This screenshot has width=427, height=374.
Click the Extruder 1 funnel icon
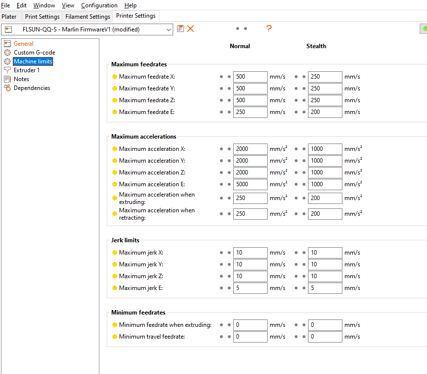click(x=7, y=70)
